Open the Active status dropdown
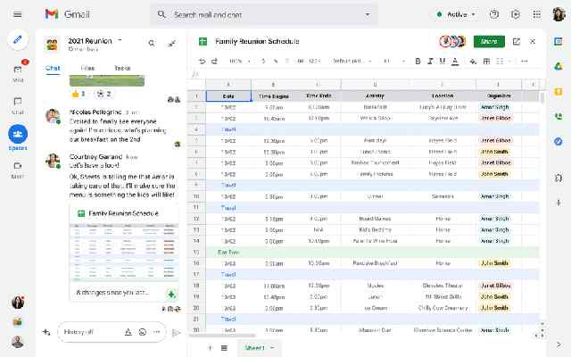The image size is (571, 357). pos(456,14)
